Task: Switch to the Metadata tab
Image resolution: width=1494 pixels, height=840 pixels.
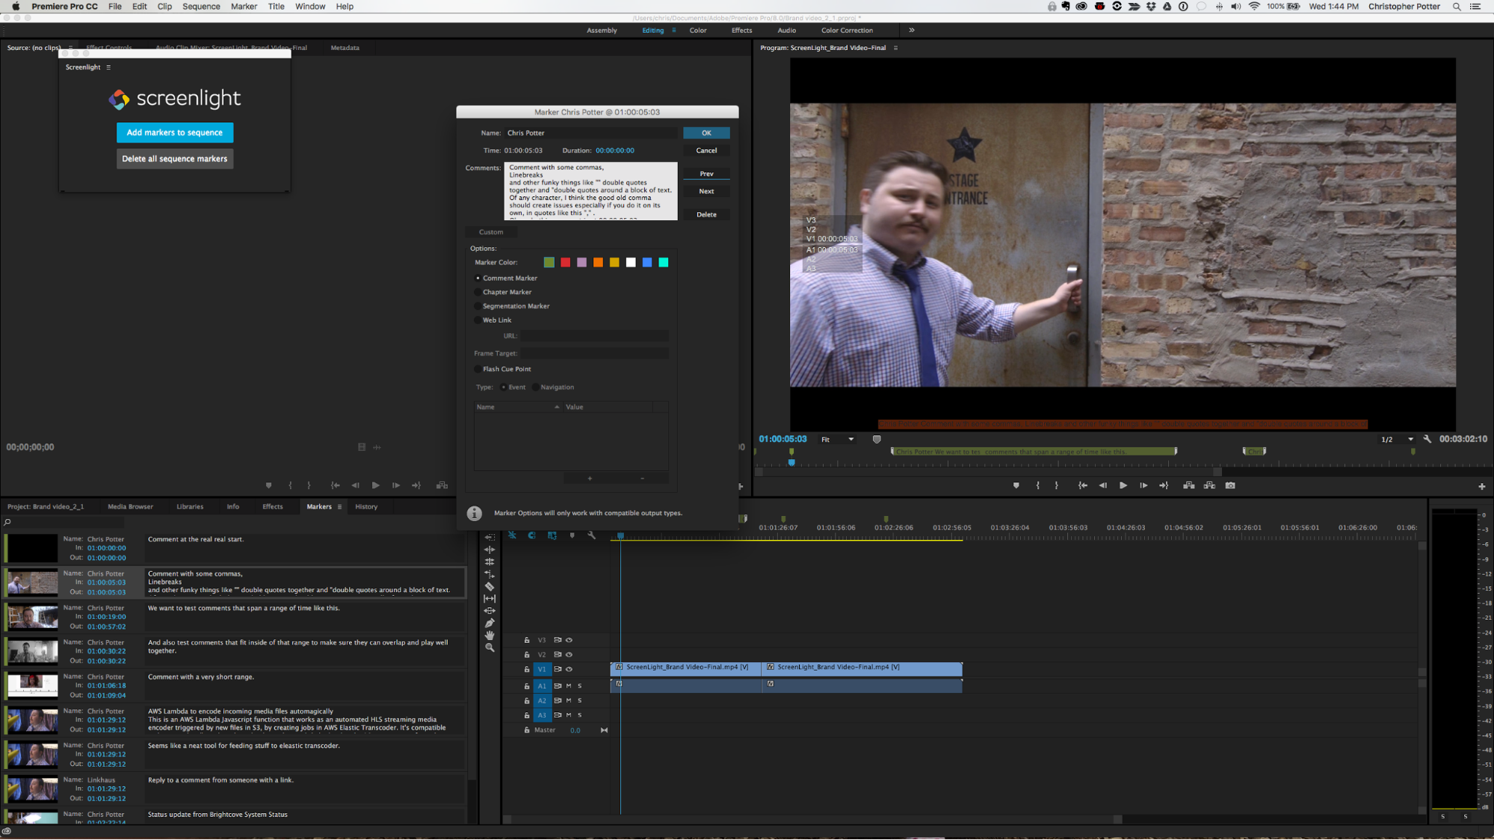Action: pyautogui.click(x=345, y=48)
